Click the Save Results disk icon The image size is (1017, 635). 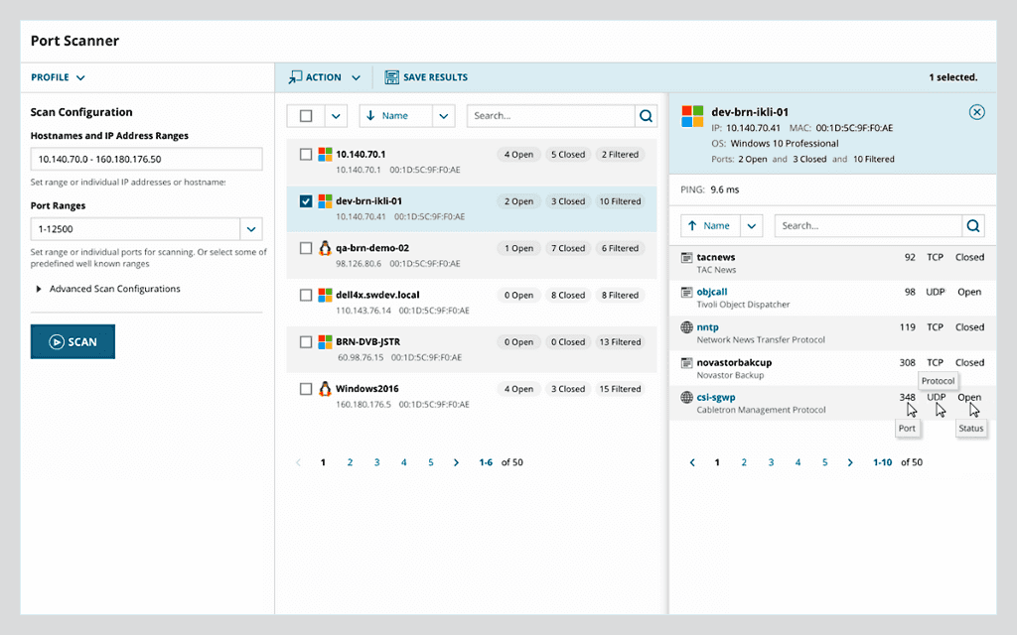pos(391,77)
